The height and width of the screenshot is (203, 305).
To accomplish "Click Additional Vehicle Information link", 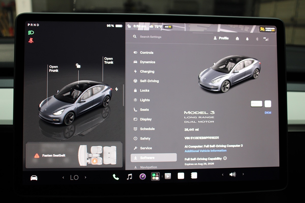I will pyautogui.click(x=205, y=151).
